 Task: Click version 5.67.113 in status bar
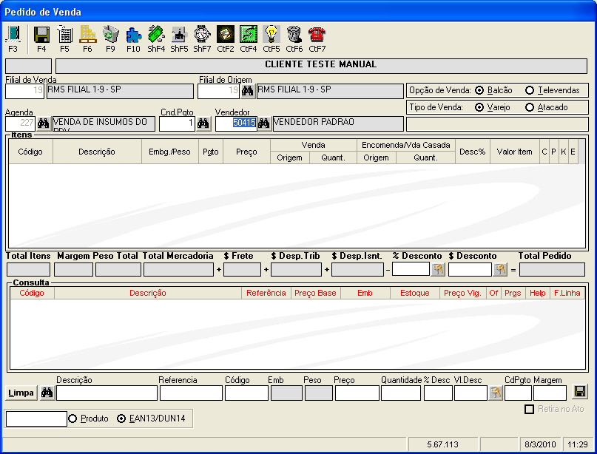(443, 444)
